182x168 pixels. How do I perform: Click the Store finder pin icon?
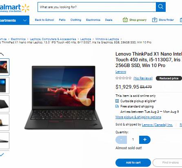point(155,20)
